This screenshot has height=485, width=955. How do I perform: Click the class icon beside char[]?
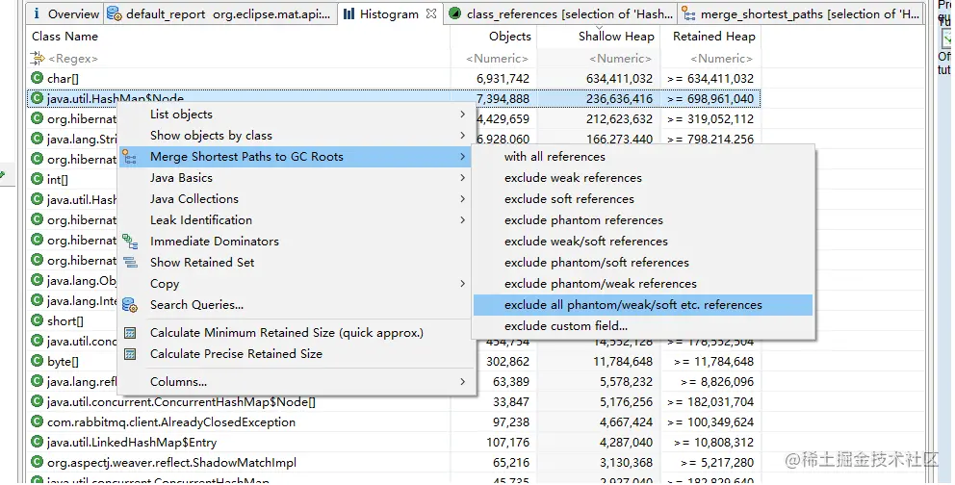tap(38, 78)
